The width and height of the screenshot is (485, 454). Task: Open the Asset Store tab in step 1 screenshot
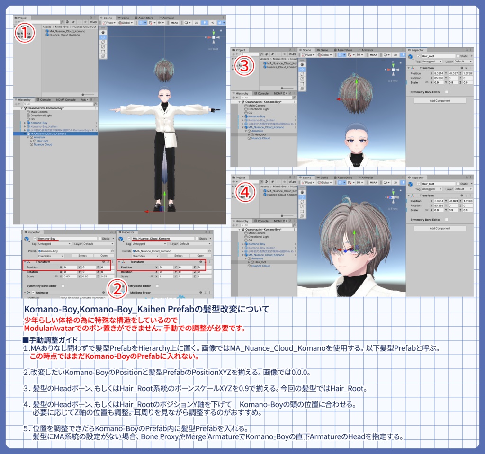(x=144, y=18)
